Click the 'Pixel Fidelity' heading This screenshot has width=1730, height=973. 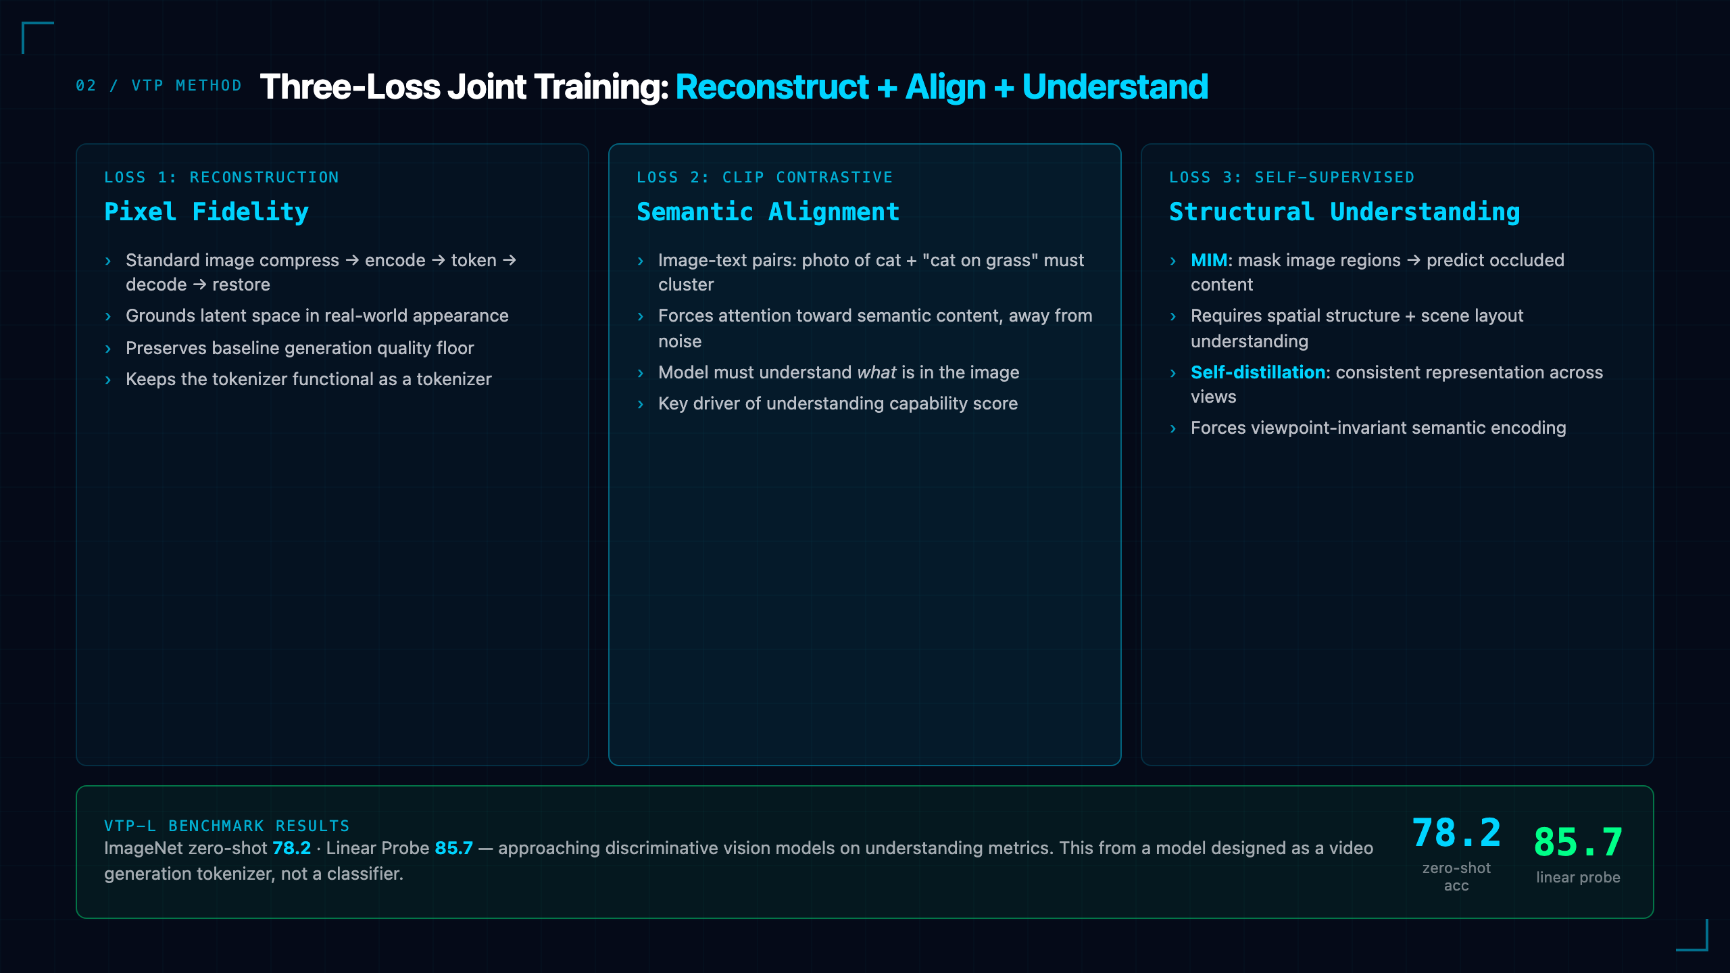206,211
